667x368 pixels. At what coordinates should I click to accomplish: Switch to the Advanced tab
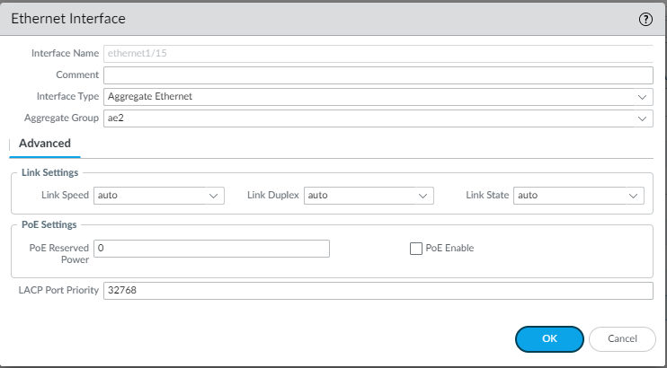tap(44, 144)
